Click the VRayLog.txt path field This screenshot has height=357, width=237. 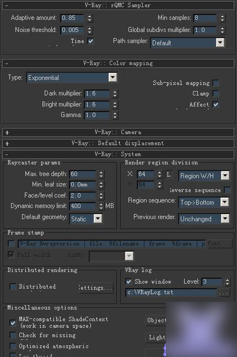point(171,292)
